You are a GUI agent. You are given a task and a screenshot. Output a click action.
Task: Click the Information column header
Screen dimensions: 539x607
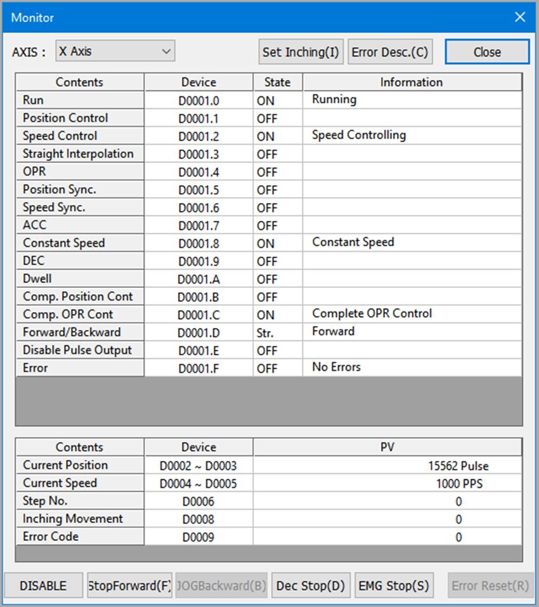412,82
